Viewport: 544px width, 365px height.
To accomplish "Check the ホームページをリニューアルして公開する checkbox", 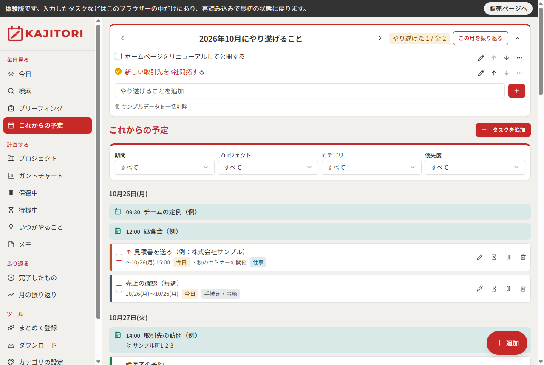I will tap(118, 56).
